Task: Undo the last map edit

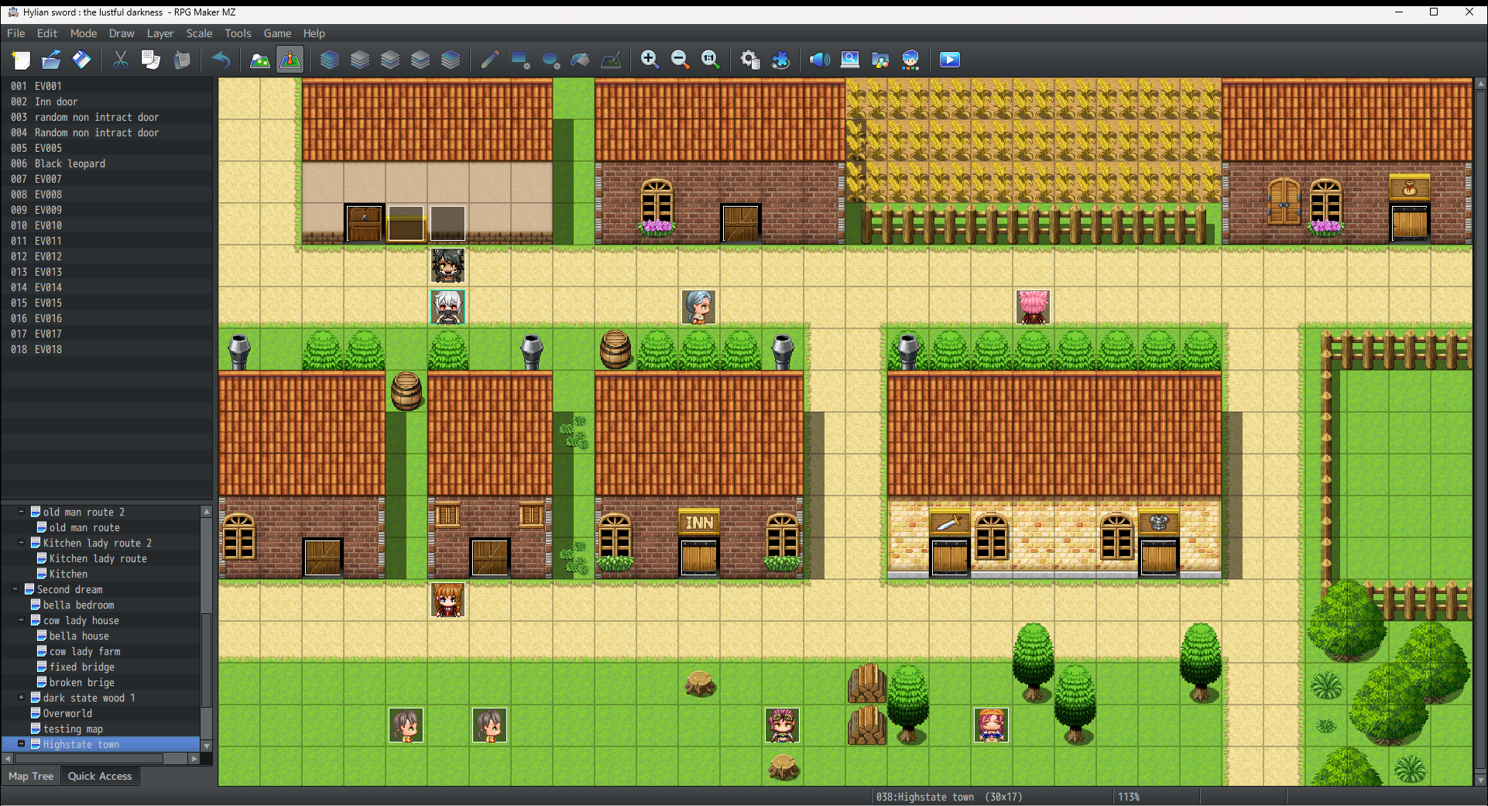Action: (x=221, y=60)
